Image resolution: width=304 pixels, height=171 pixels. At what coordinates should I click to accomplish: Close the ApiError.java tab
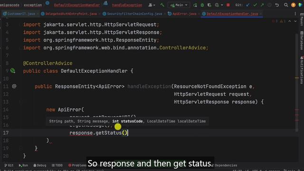pos(199,14)
